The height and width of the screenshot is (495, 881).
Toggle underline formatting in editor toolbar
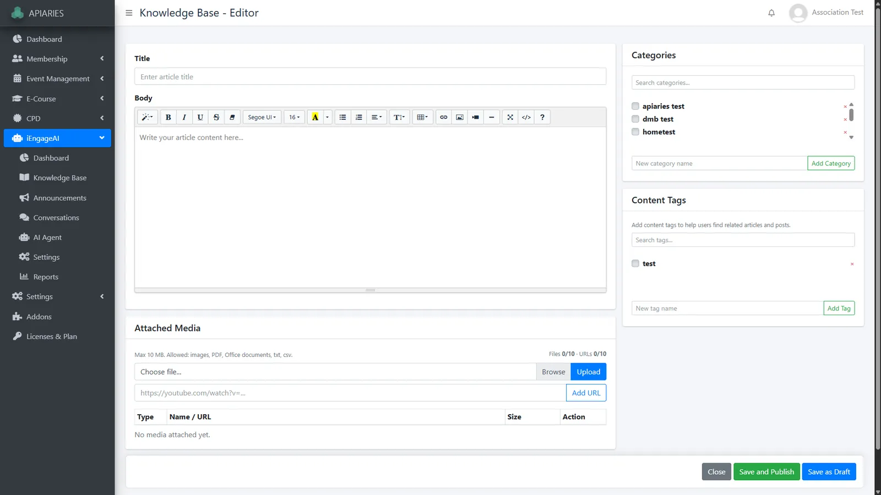coord(200,117)
